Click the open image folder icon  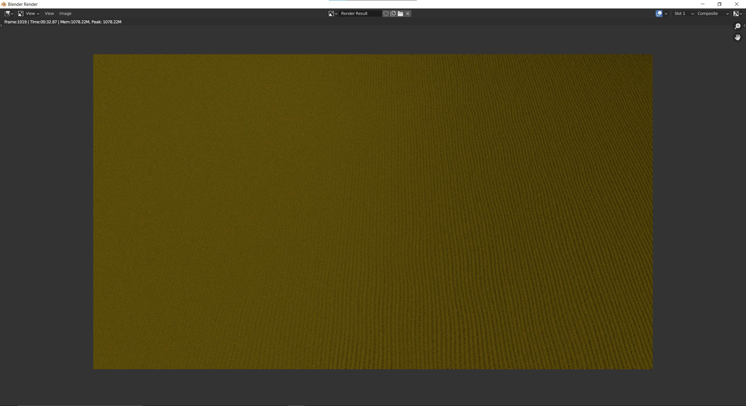pos(400,13)
